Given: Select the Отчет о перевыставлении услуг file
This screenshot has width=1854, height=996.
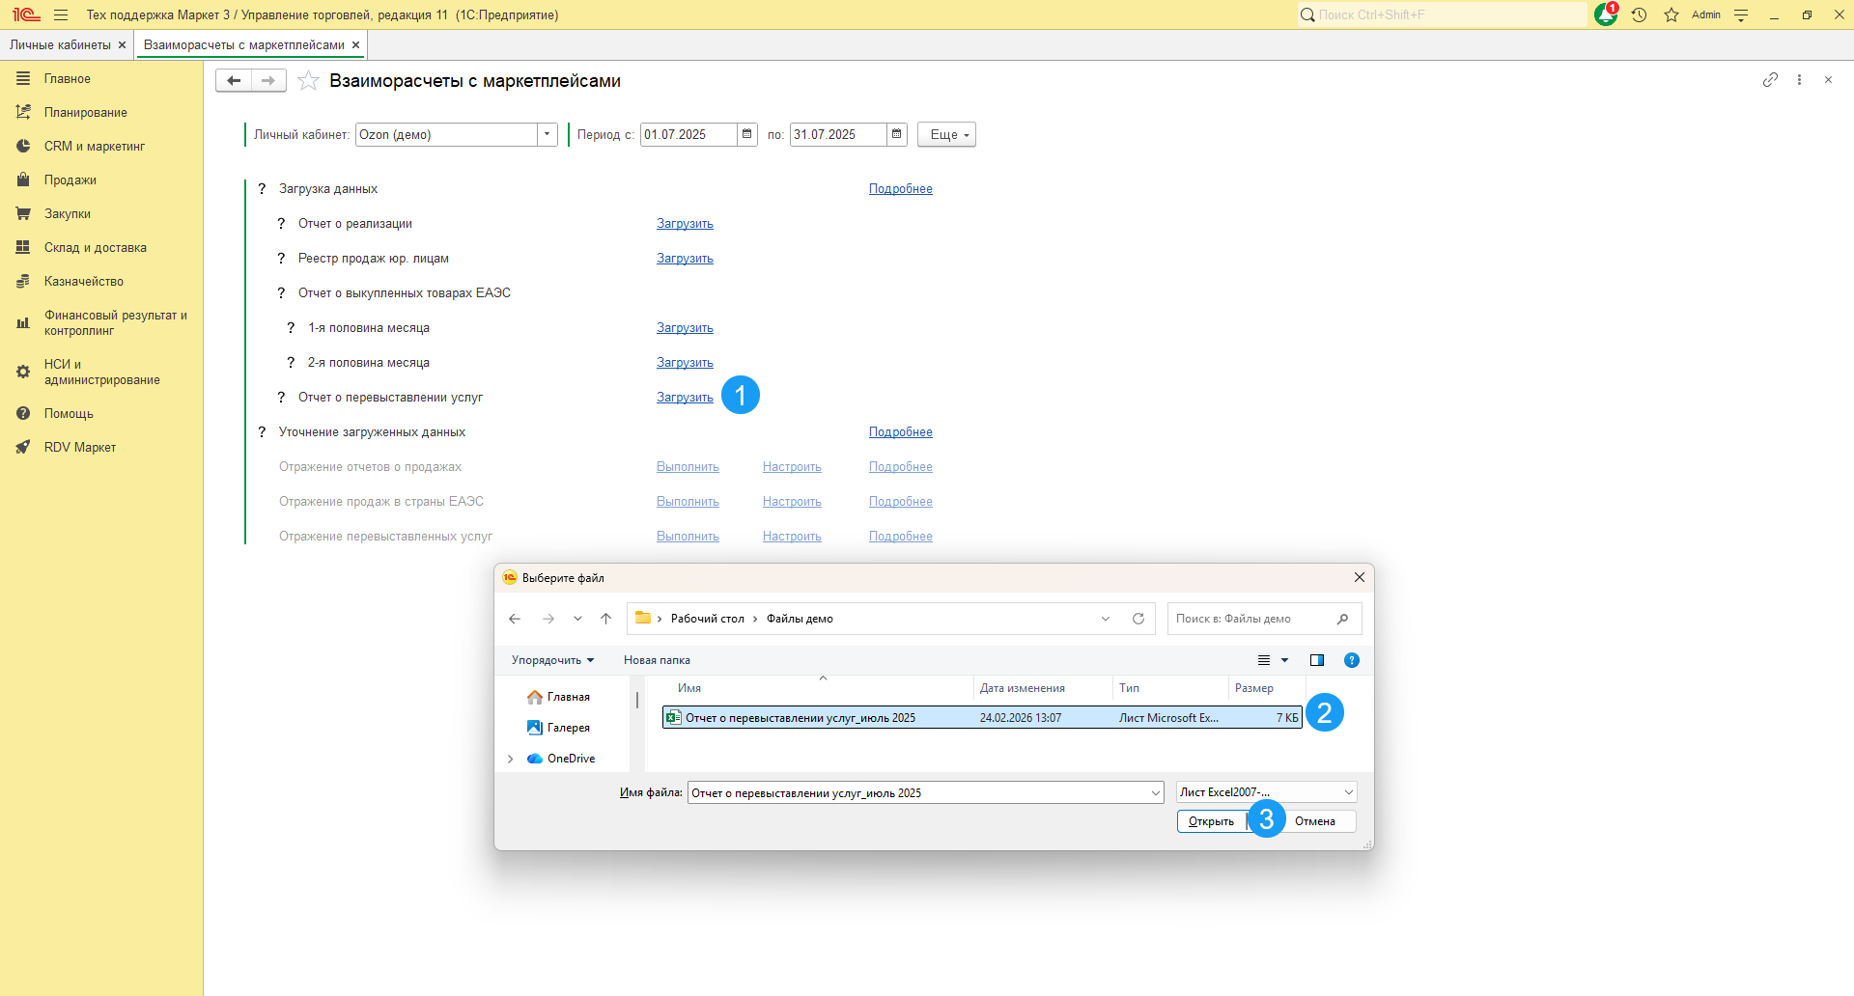Looking at the screenshot, I should (x=800, y=718).
